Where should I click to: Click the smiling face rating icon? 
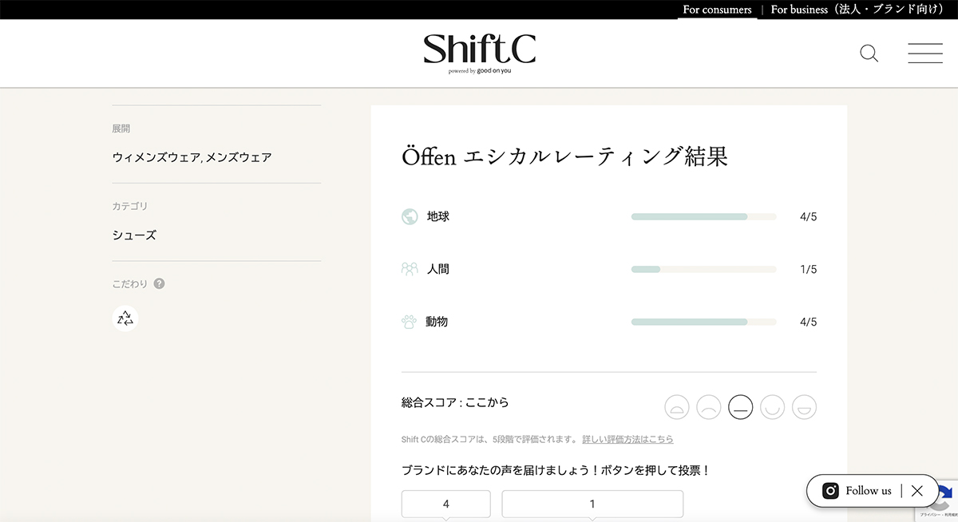(773, 407)
